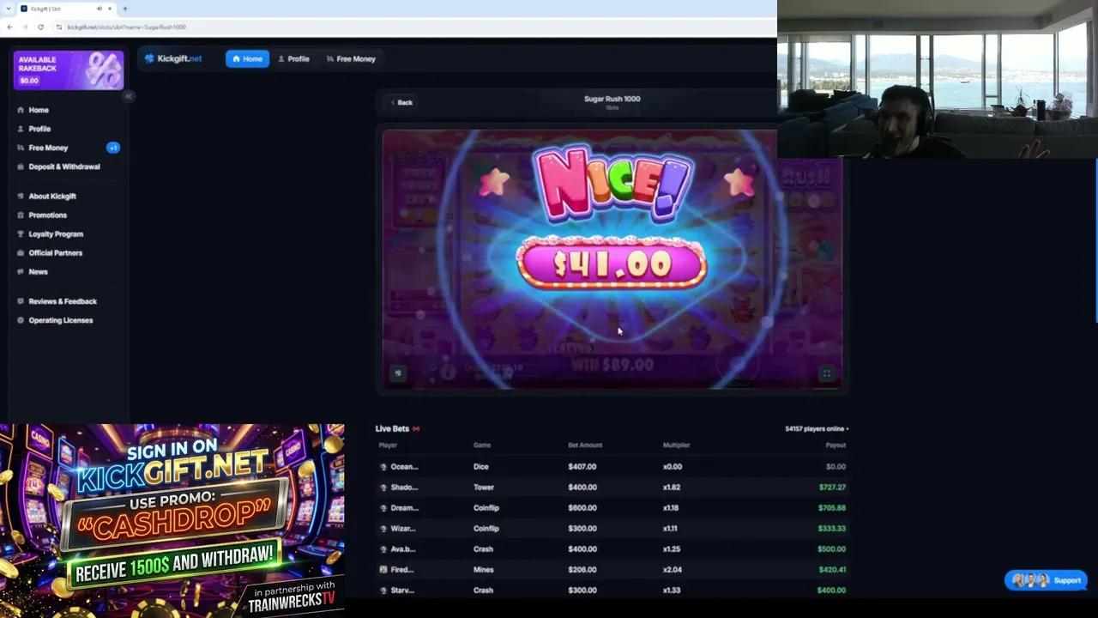Open the About Kickgift link
1098x618 pixels.
(x=52, y=197)
